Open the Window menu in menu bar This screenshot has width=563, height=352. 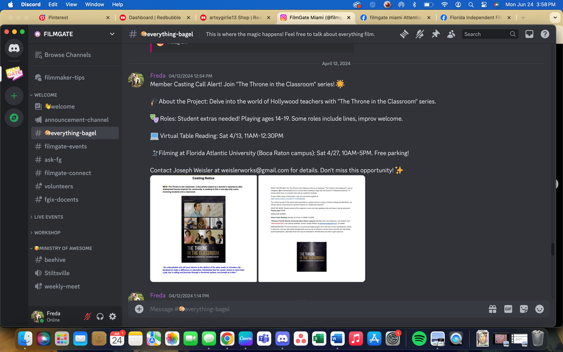(x=94, y=4)
